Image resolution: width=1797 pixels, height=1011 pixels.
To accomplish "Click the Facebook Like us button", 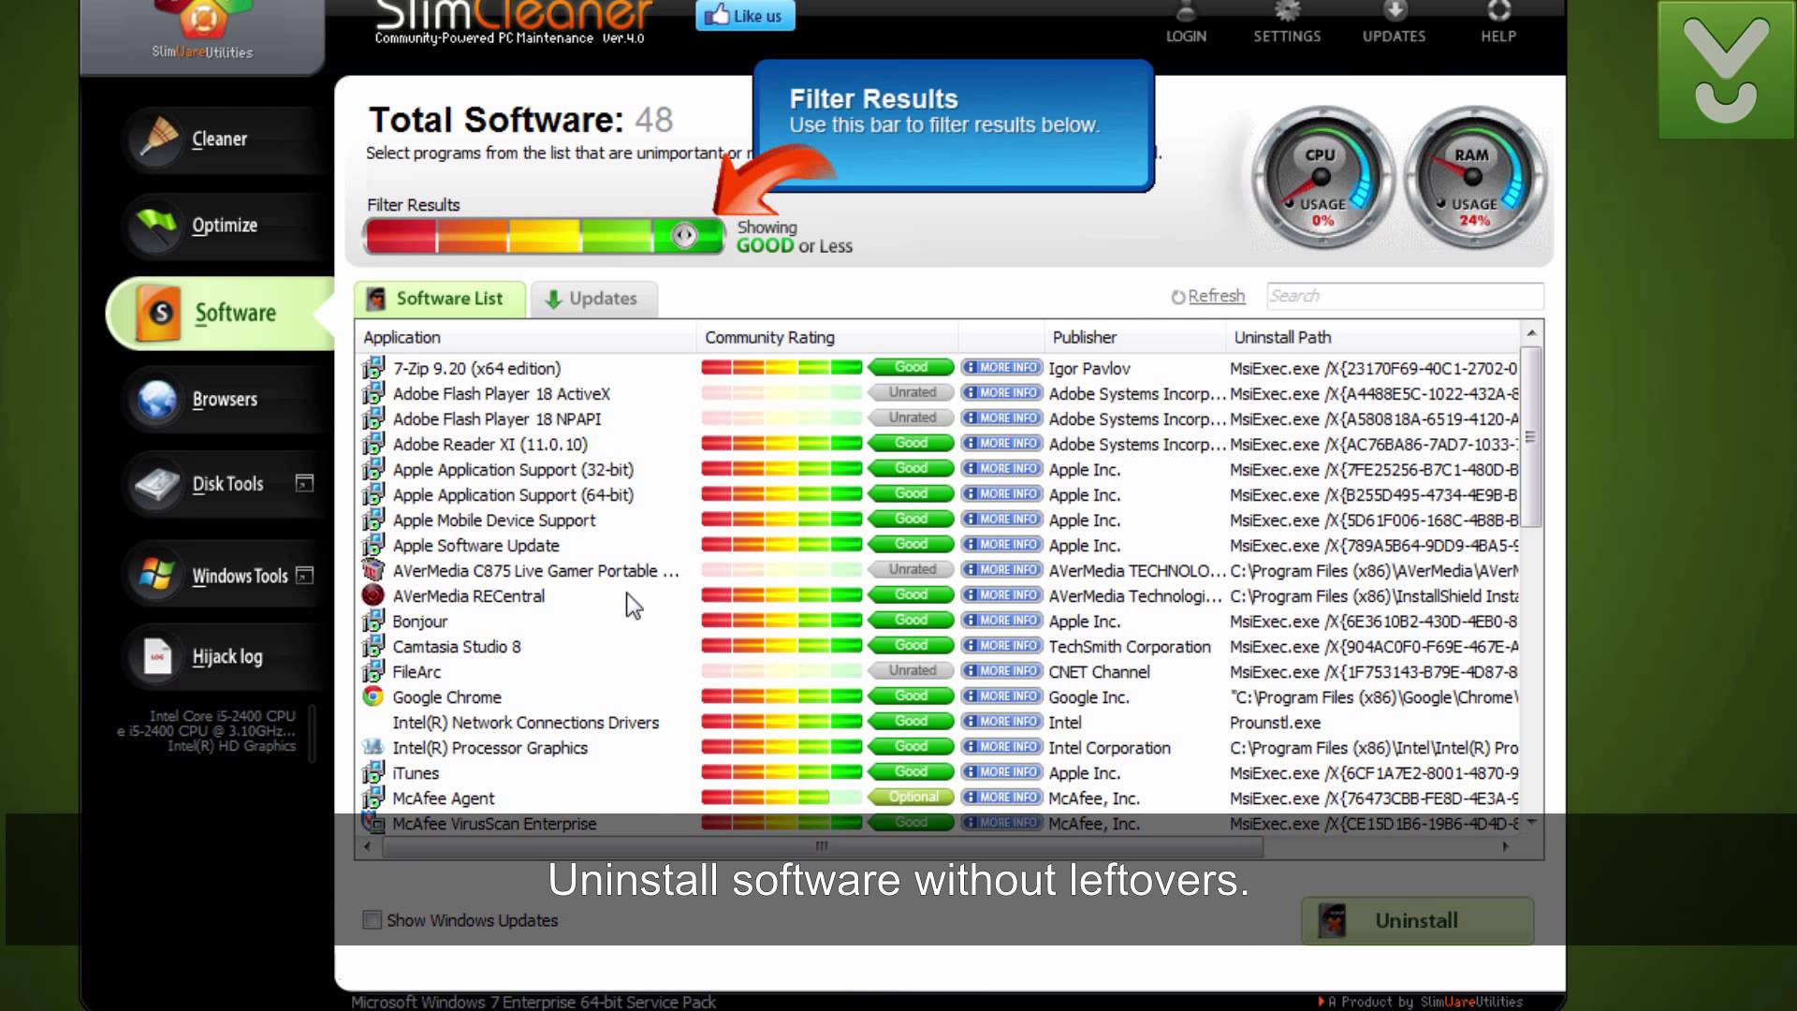I will tap(745, 16).
